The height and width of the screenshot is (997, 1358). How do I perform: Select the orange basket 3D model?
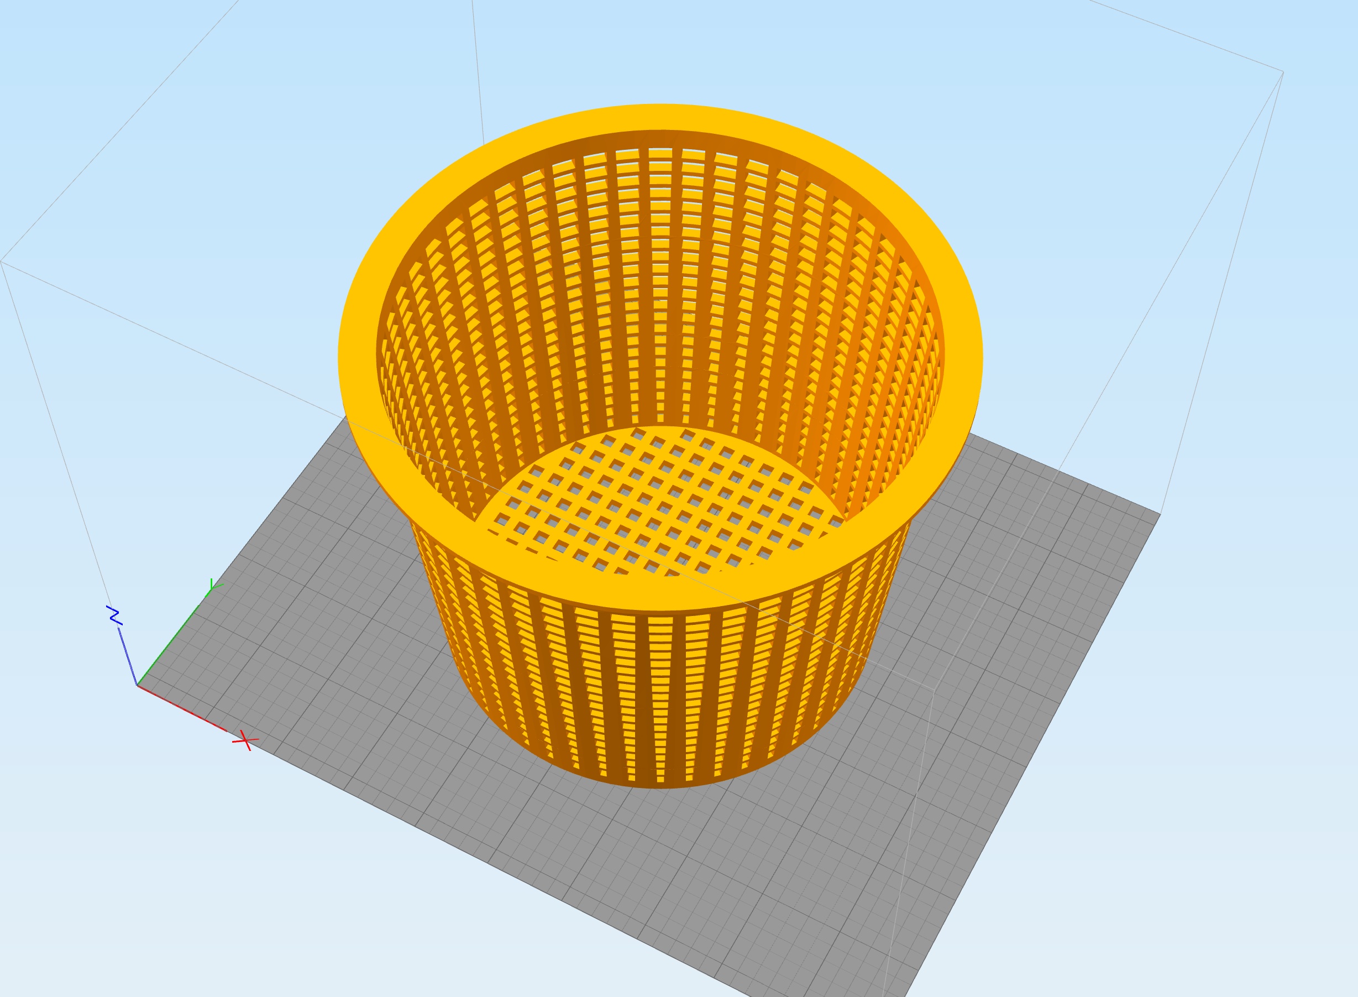(660, 445)
